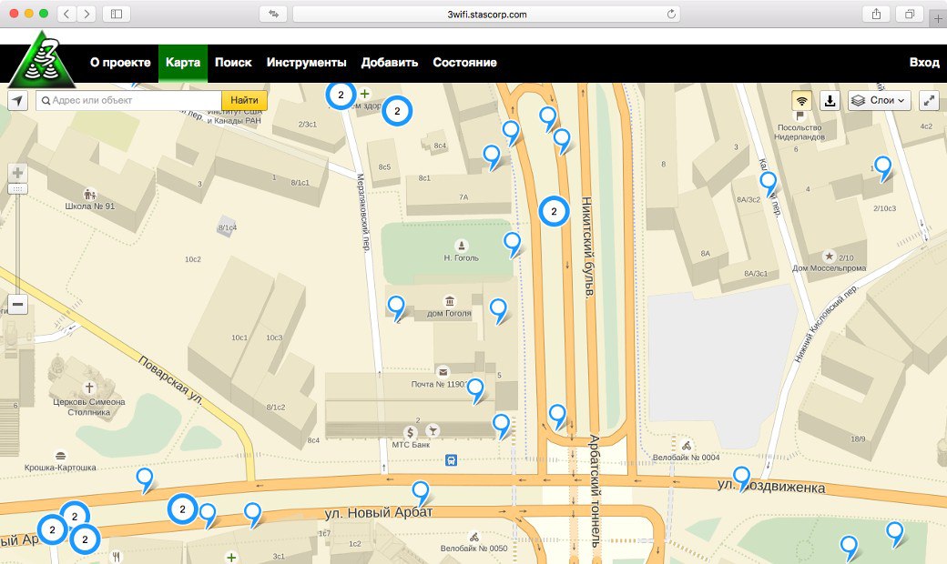The width and height of the screenshot is (947, 564).
Task: Focus the Адрес или объект search field
Action: [129, 101]
